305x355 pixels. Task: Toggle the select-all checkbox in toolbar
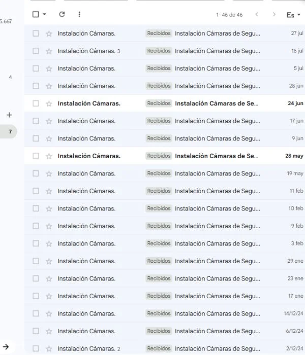pos(36,15)
